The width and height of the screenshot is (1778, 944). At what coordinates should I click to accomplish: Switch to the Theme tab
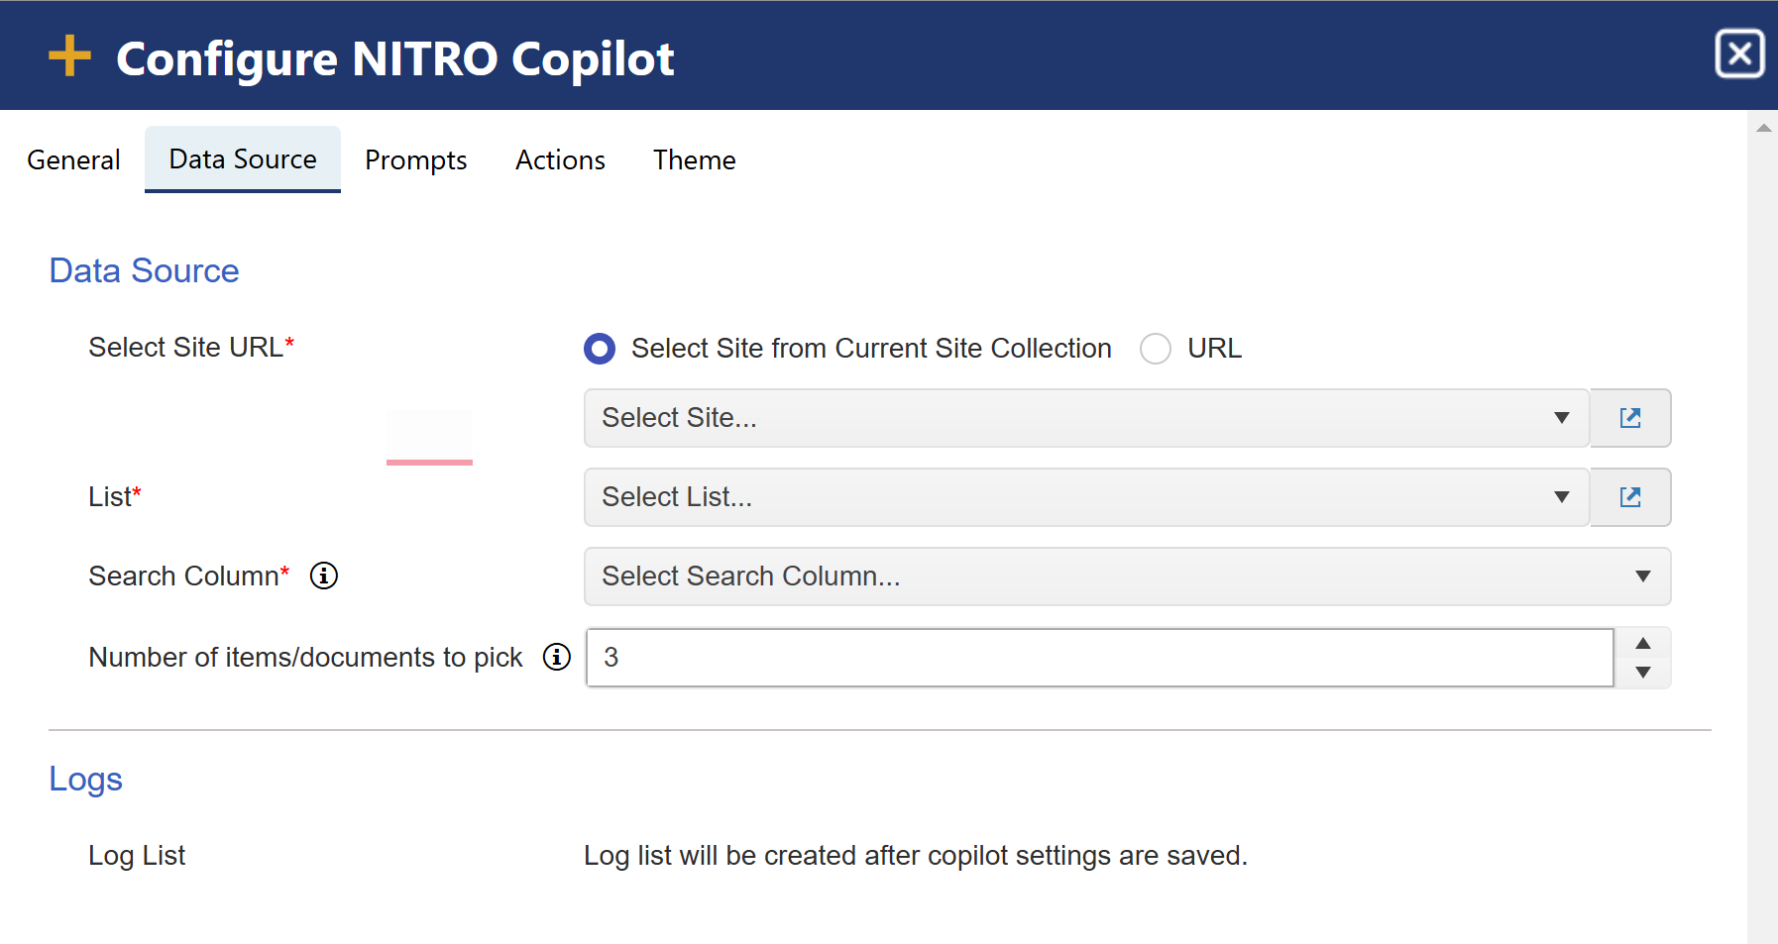(694, 160)
